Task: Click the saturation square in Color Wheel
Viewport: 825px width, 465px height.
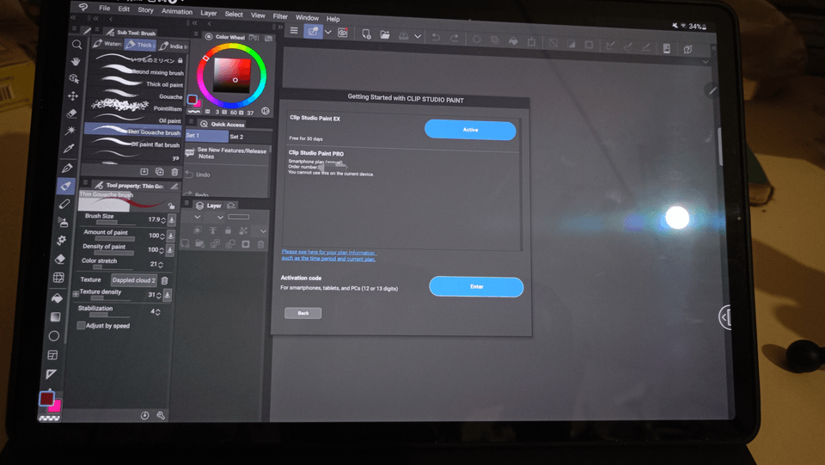Action: [231, 76]
